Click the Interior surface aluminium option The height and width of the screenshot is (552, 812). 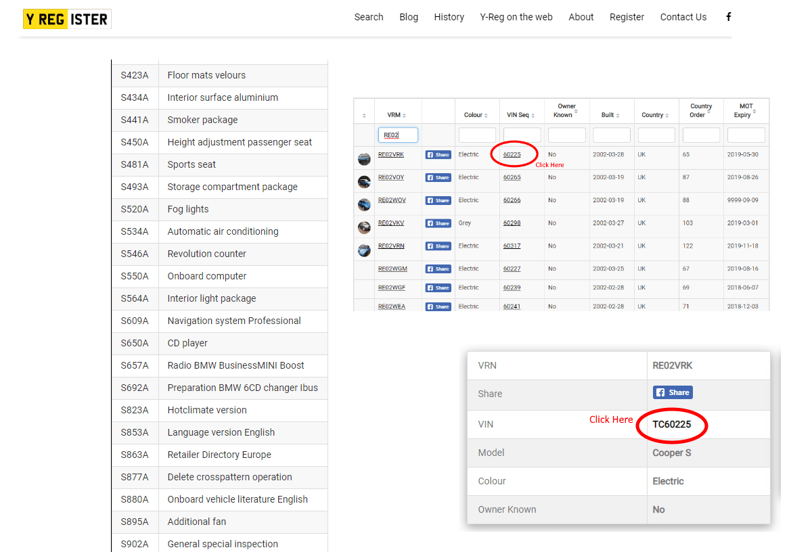(x=223, y=97)
